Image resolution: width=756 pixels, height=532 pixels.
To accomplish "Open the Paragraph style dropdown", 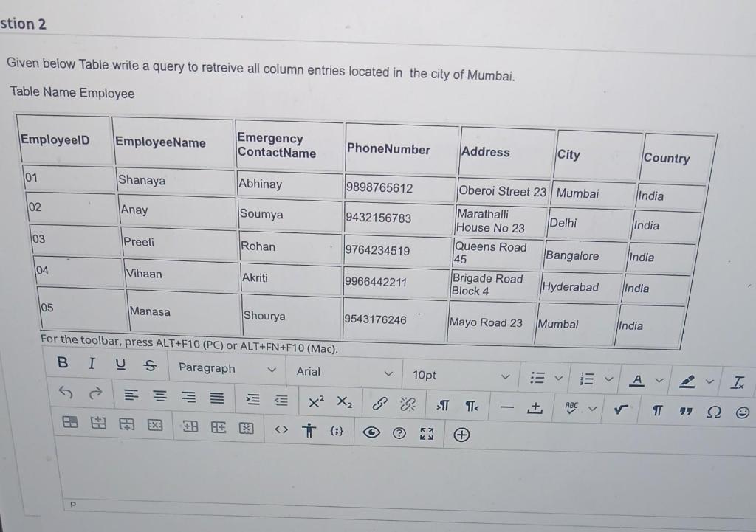I will pyautogui.click(x=221, y=368).
